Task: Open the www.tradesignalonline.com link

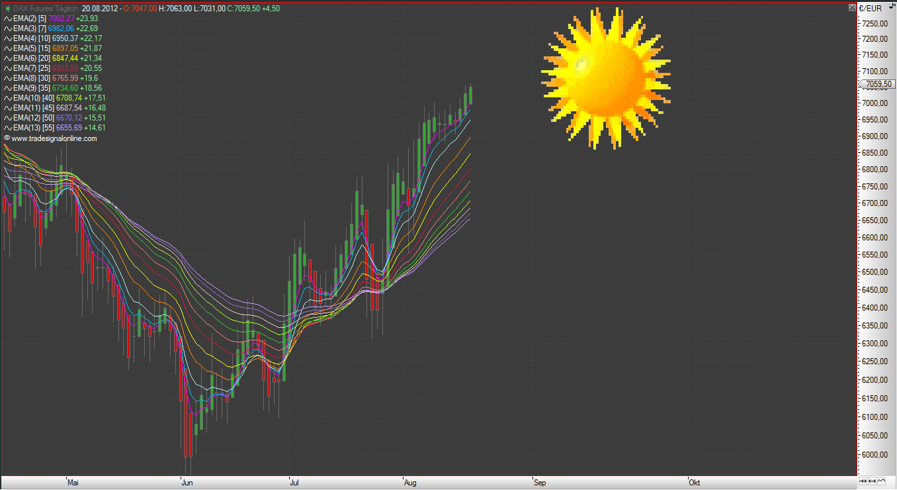Action: (x=54, y=138)
